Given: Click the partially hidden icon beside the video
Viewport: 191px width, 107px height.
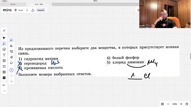Looking at the screenshot, I should point(138,10).
